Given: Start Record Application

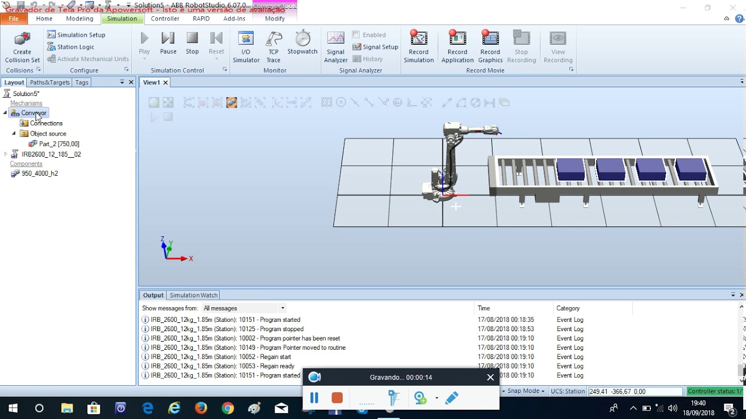Looking at the screenshot, I should pyautogui.click(x=458, y=47).
